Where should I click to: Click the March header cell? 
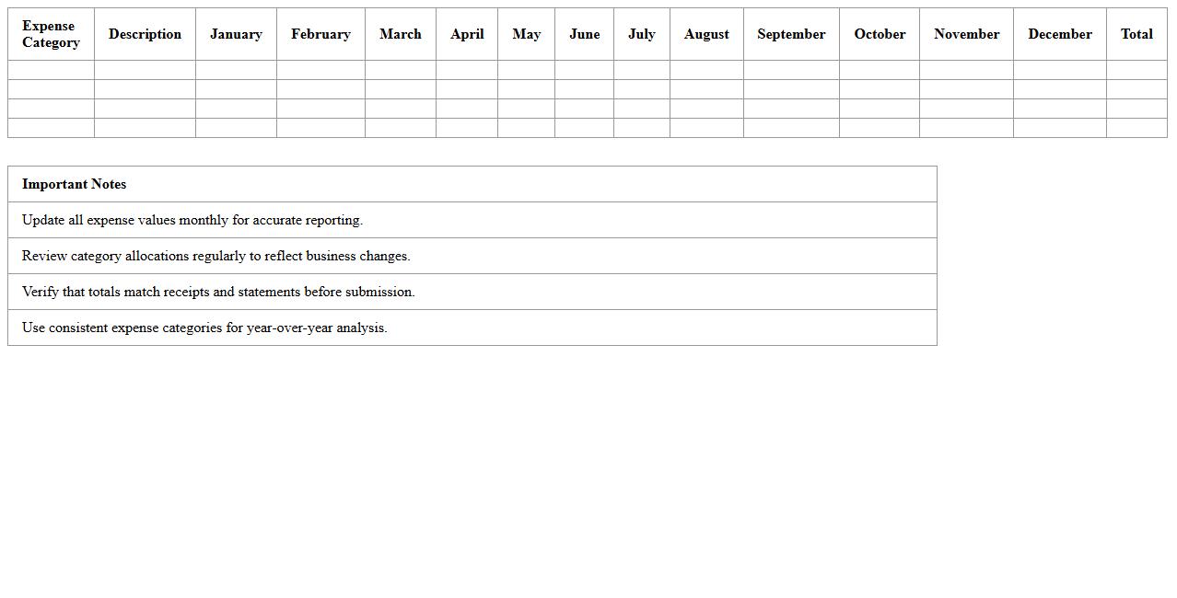[401, 34]
